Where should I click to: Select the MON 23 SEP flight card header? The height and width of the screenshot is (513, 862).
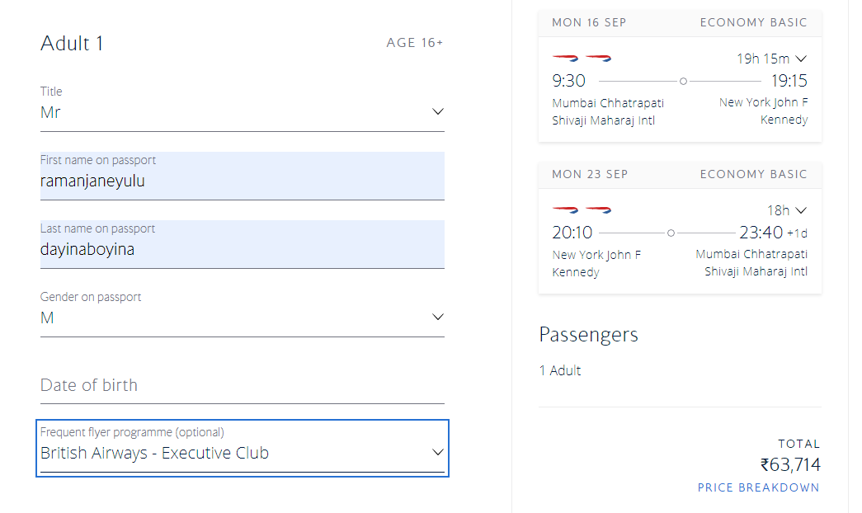679,174
